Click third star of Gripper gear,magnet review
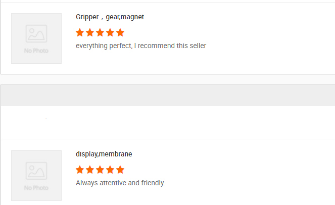Viewport: 335px width, 205px height. [100, 33]
